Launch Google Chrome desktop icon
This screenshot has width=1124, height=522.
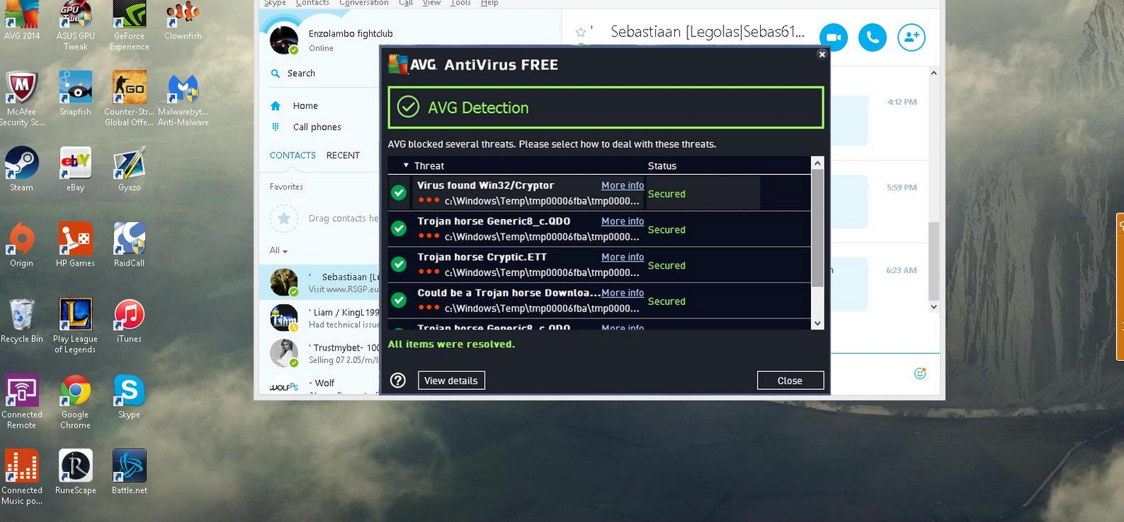(76, 401)
